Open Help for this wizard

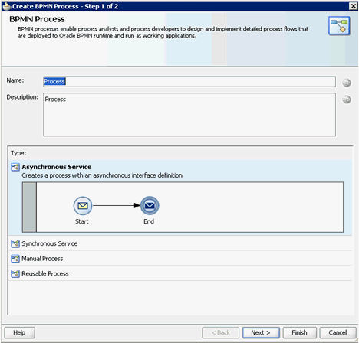pyautogui.click(x=19, y=332)
